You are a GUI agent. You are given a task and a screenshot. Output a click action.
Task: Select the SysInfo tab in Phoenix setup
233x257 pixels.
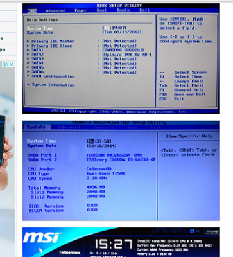pyautogui.click(x=36, y=127)
